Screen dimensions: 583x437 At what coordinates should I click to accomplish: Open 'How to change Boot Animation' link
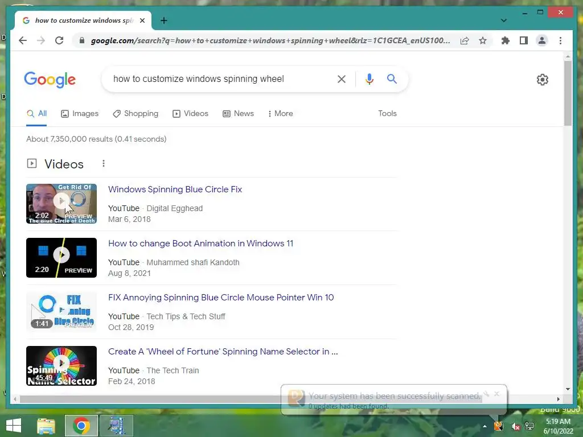point(200,244)
